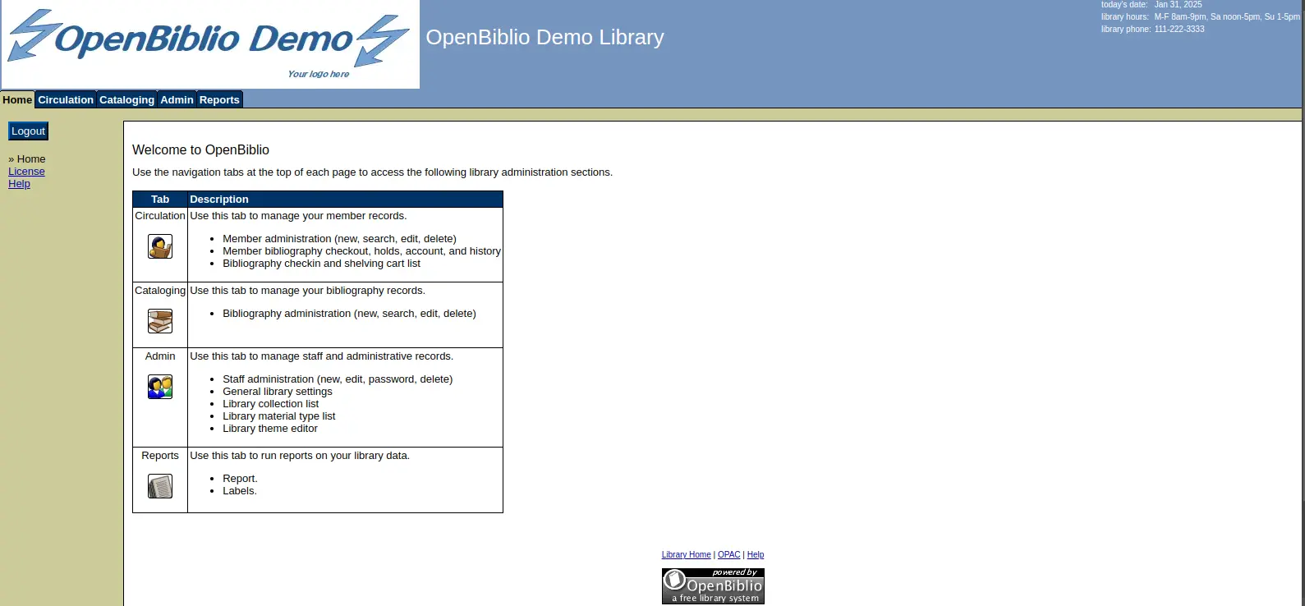1305x606 pixels.
Task: Click the "Labels." list item
Action: click(x=240, y=491)
